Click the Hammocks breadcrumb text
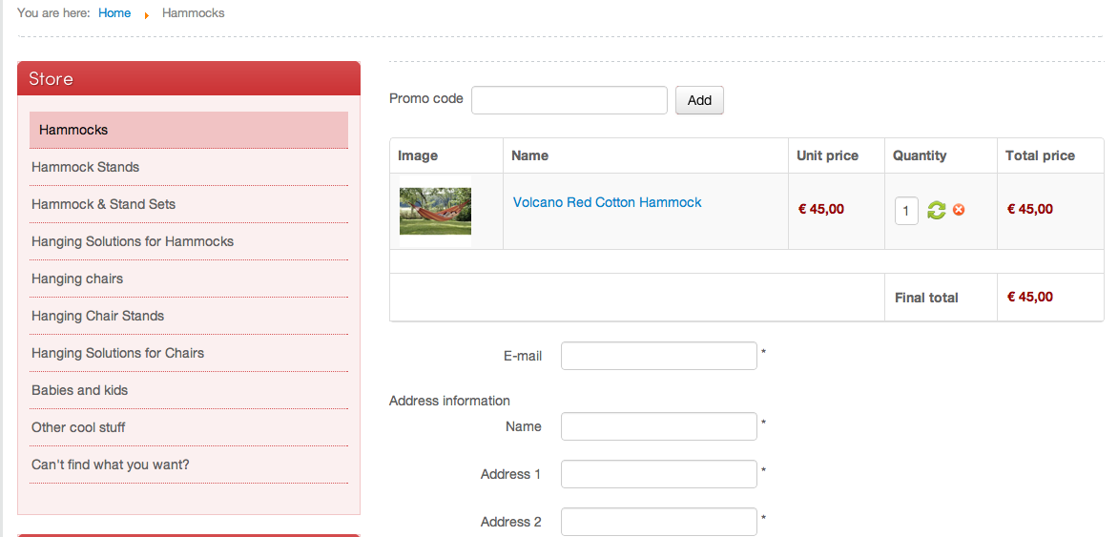The height and width of the screenshot is (537, 1118). click(x=194, y=12)
